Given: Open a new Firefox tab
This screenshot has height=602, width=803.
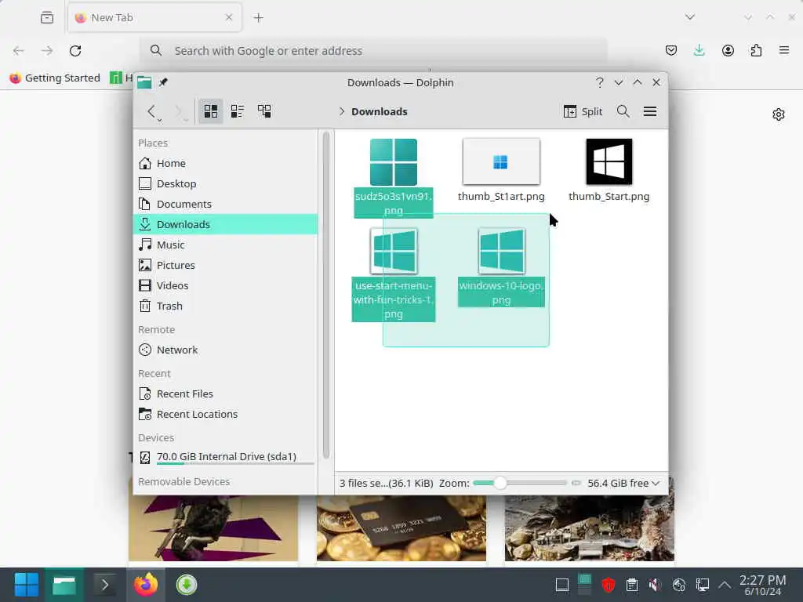Looking at the screenshot, I should [259, 18].
